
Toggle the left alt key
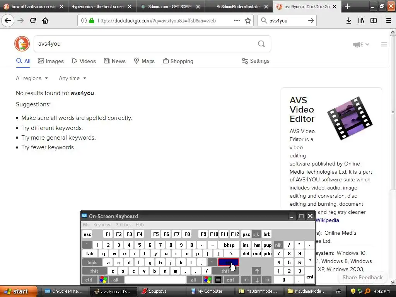[116, 280]
